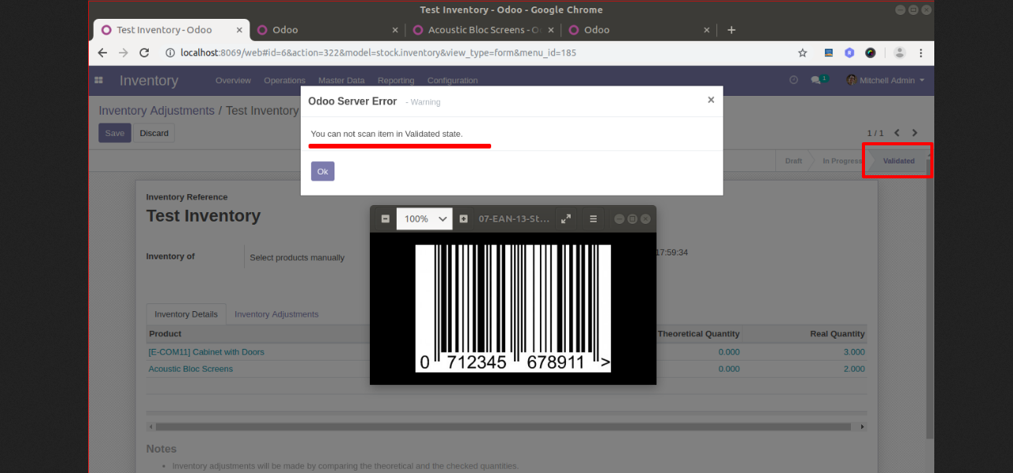This screenshot has width=1013, height=473.
Task: Reload the page with the browser refresh icon
Action: [x=144, y=53]
